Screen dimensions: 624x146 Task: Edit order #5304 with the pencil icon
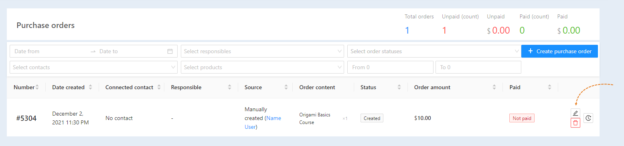(x=575, y=113)
